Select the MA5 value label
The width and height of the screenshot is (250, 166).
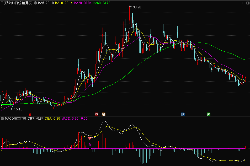click(46, 3)
